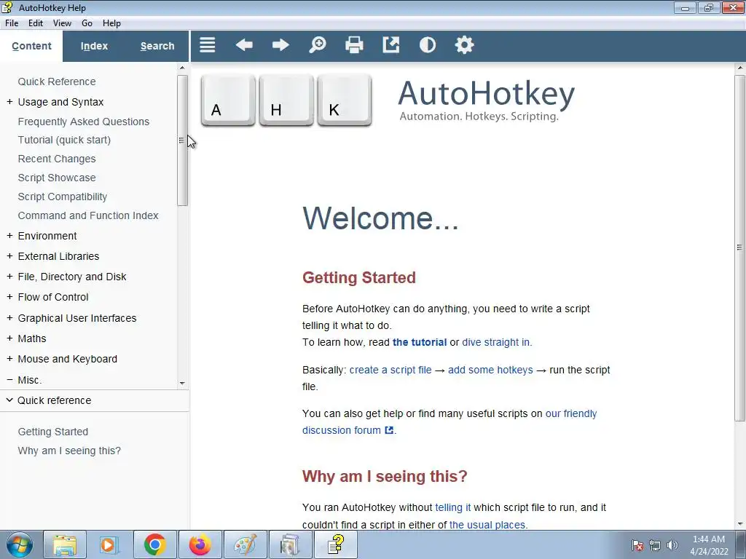This screenshot has height=559, width=746.
Task: Go back with the left arrow icon
Action: click(244, 45)
